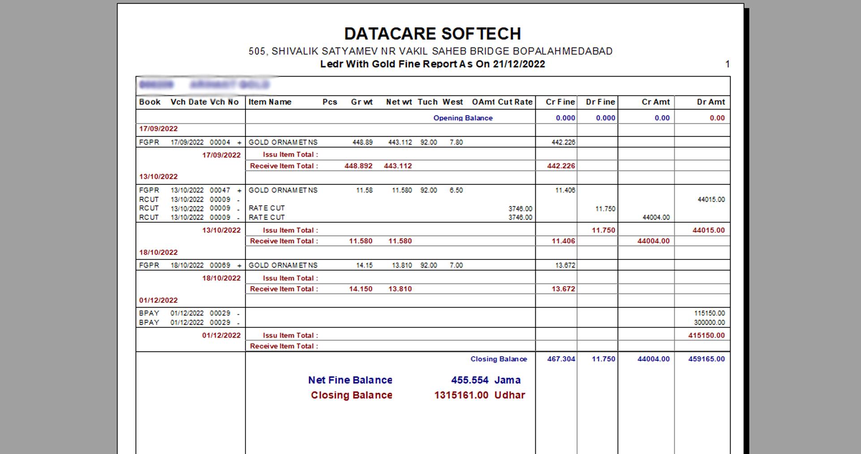Viewport: 861px width, 454px height.
Task: Click the DATACARE SOFTECH report title
Action: (432, 34)
